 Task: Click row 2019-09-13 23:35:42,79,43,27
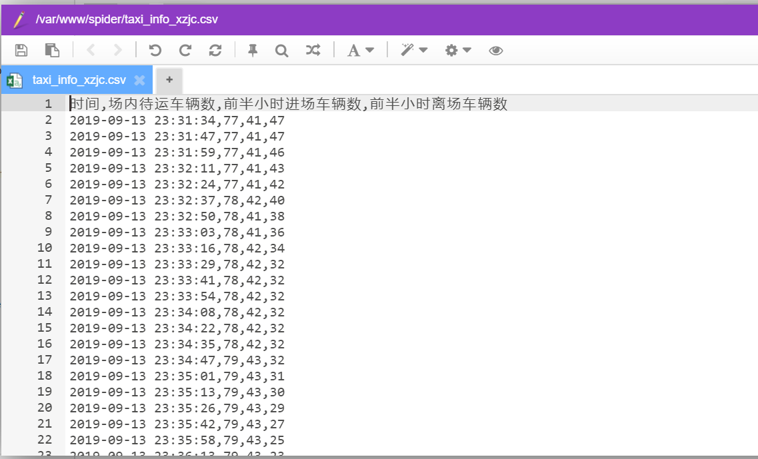click(x=177, y=423)
